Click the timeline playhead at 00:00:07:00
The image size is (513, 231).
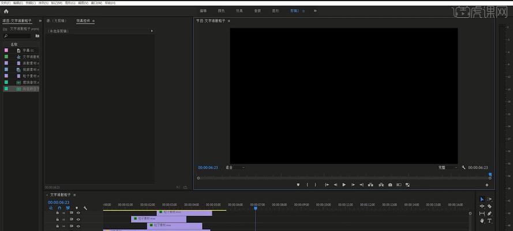pos(256,208)
